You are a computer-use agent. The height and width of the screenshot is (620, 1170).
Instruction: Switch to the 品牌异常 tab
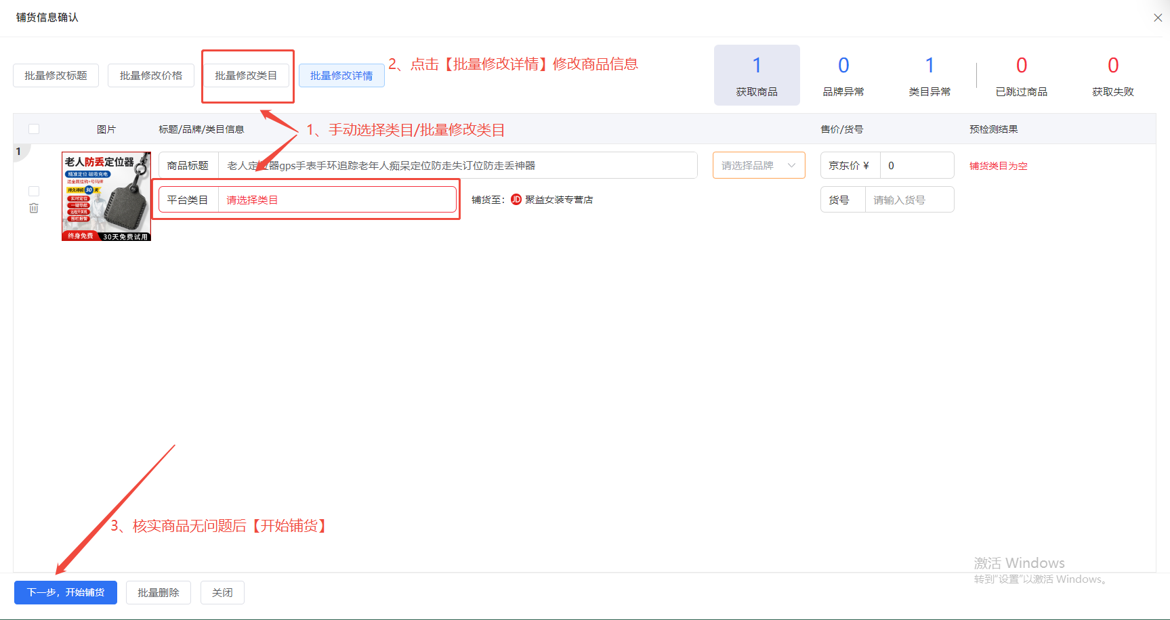(843, 75)
